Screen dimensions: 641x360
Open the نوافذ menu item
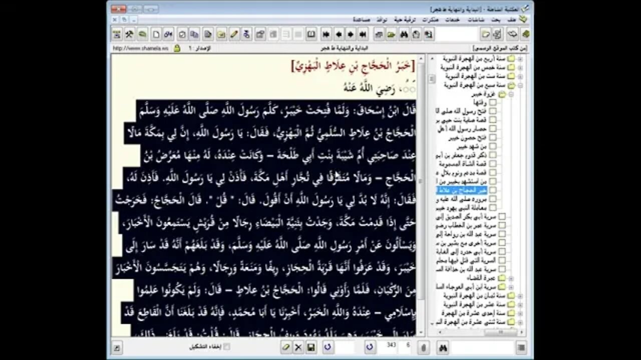click(x=383, y=19)
